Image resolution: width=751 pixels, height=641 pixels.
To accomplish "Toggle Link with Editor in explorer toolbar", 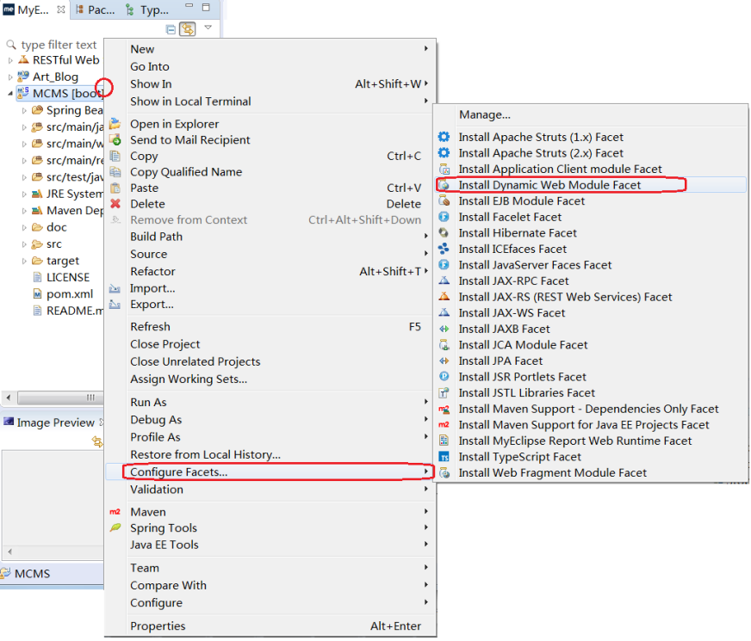I will pos(187,29).
